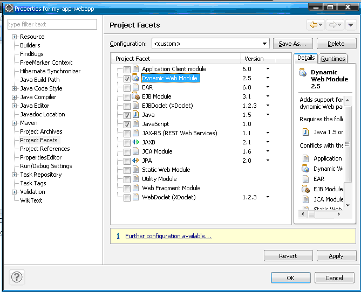The image size is (361, 292).
Task: Click the Java 1.5 requirement icon in Details
Action: point(305,132)
